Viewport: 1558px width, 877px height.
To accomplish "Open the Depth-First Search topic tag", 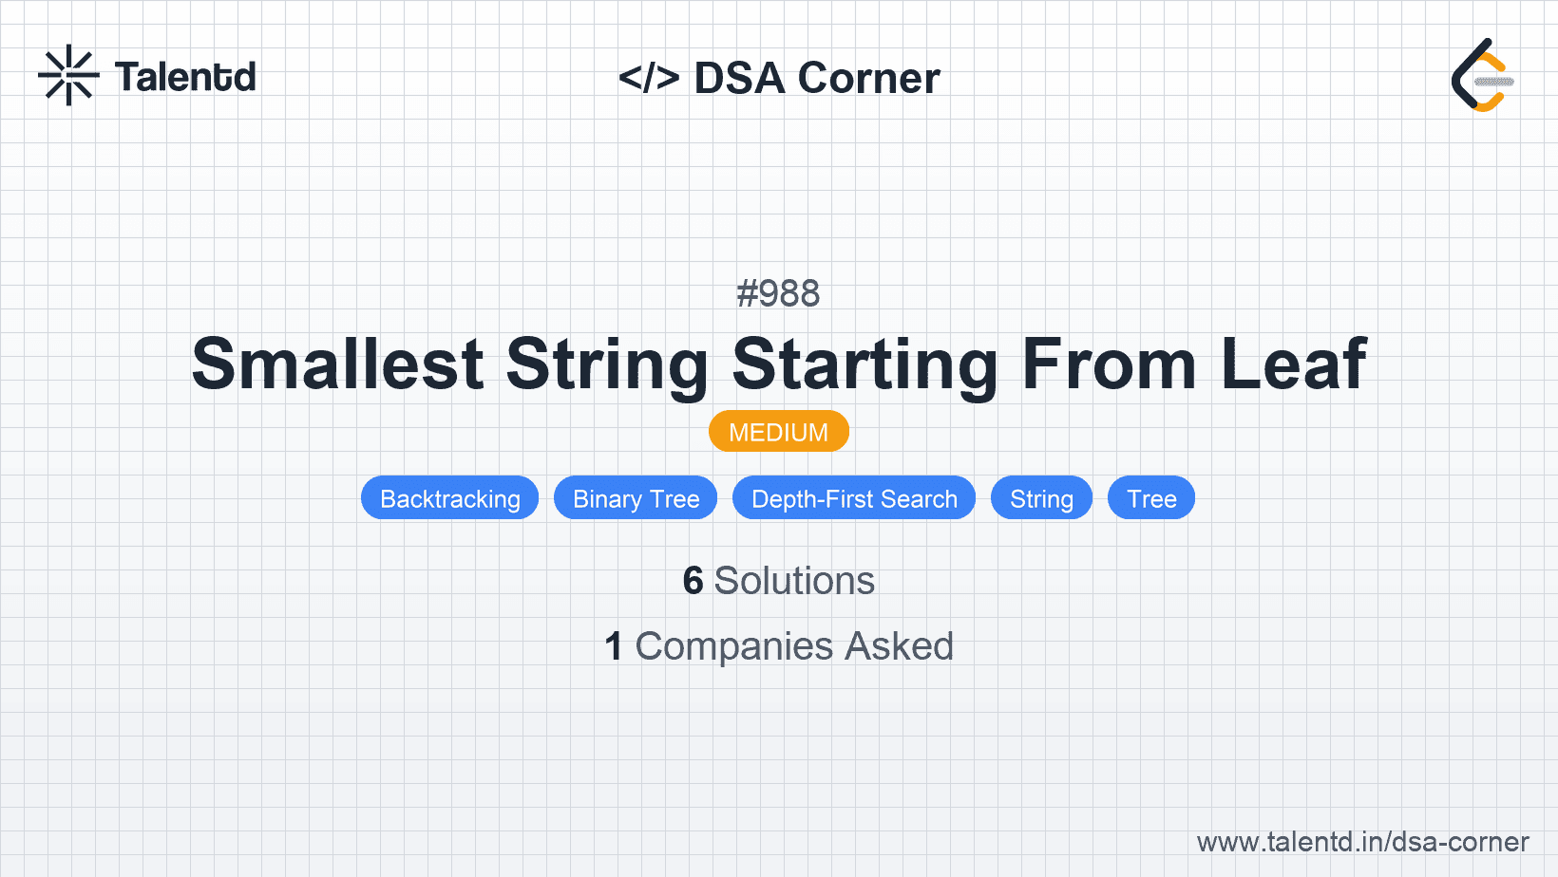I will click(x=854, y=498).
